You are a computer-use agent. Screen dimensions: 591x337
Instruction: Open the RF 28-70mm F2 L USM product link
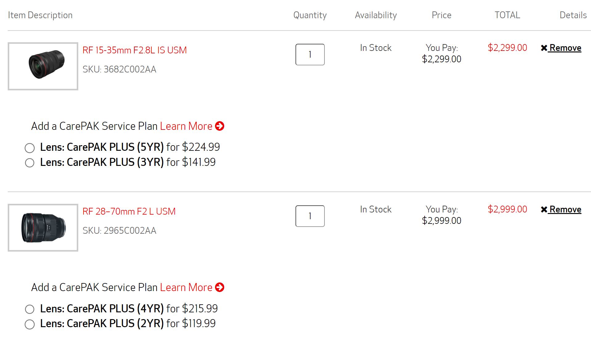click(x=129, y=212)
